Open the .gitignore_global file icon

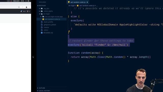(42, 25)
